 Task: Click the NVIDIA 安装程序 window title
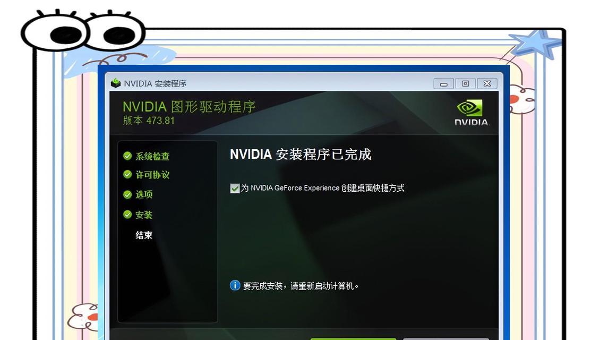coord(155,83)
